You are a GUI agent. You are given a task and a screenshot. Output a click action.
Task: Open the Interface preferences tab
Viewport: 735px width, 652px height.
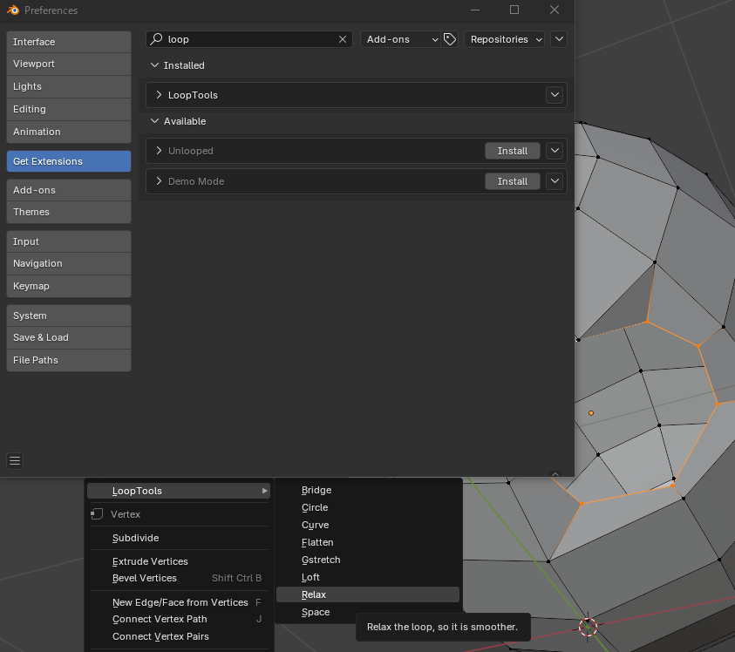pos(69,42)
